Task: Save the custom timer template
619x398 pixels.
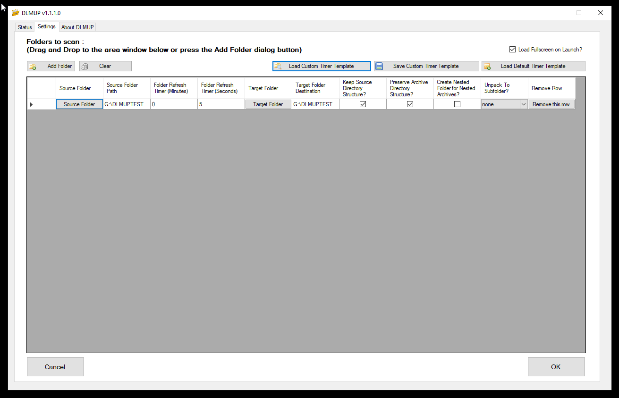Action: point(426,66)
